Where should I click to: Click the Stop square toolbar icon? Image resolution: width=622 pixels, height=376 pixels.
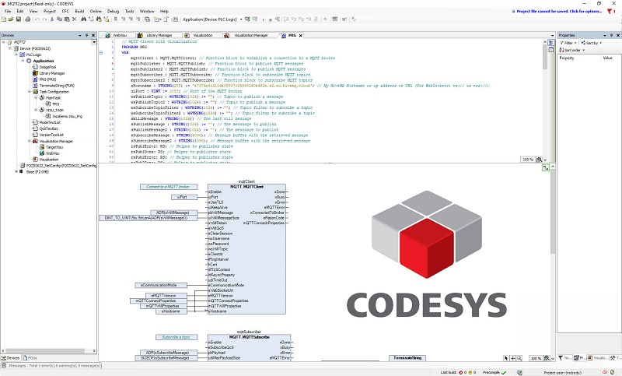coord(271,19)
